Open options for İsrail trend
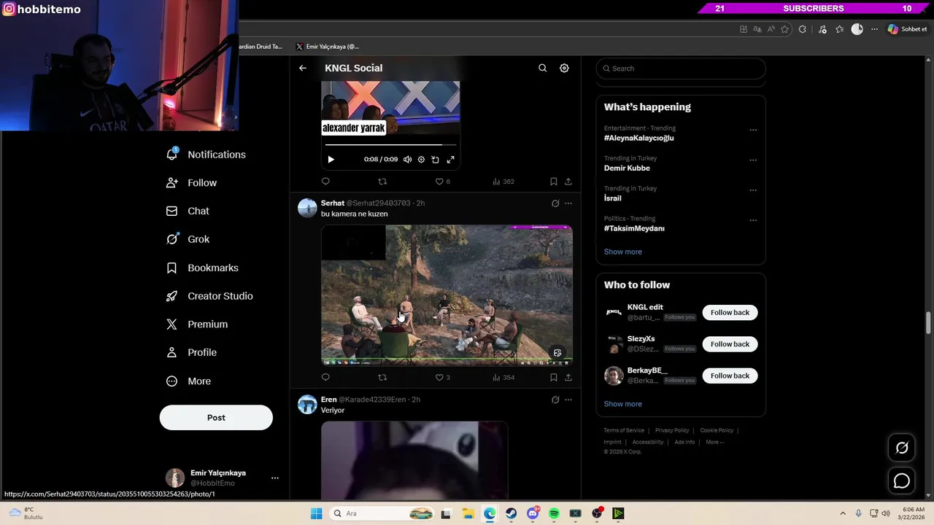 (753, 190)
